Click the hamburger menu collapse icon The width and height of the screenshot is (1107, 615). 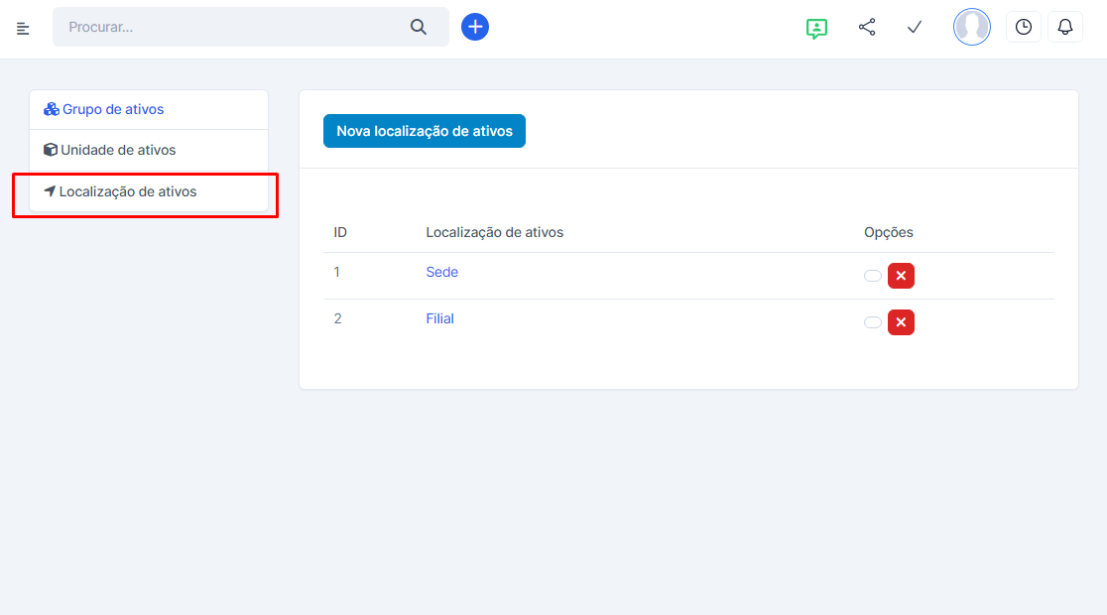[23, 28]
